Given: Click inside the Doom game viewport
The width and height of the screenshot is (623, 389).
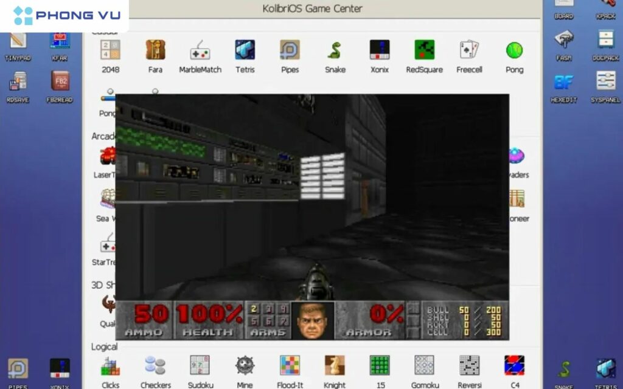Looking at the screenshot, I should coord(312,197).
